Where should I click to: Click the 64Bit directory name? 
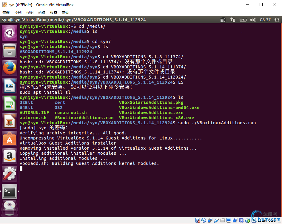[26, 108]
